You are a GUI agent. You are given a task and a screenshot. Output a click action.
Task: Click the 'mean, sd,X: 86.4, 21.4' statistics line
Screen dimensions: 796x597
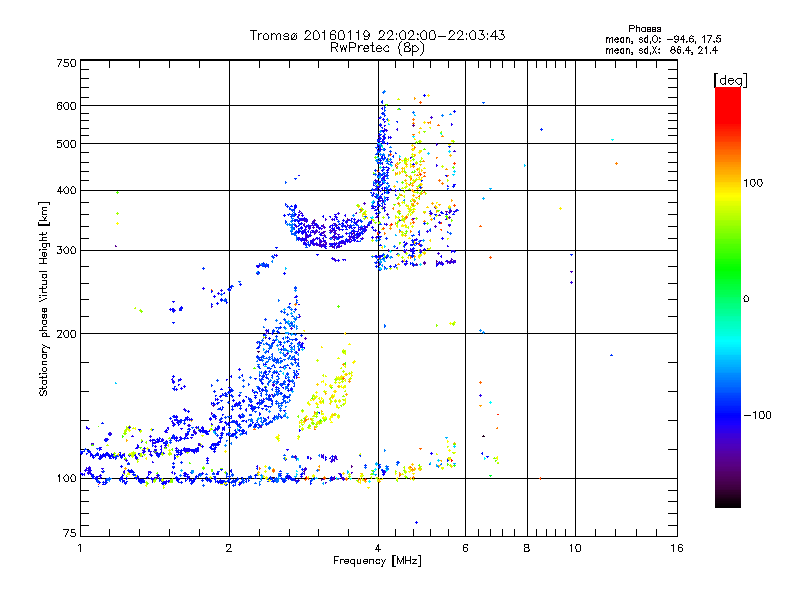pos(662,50)
